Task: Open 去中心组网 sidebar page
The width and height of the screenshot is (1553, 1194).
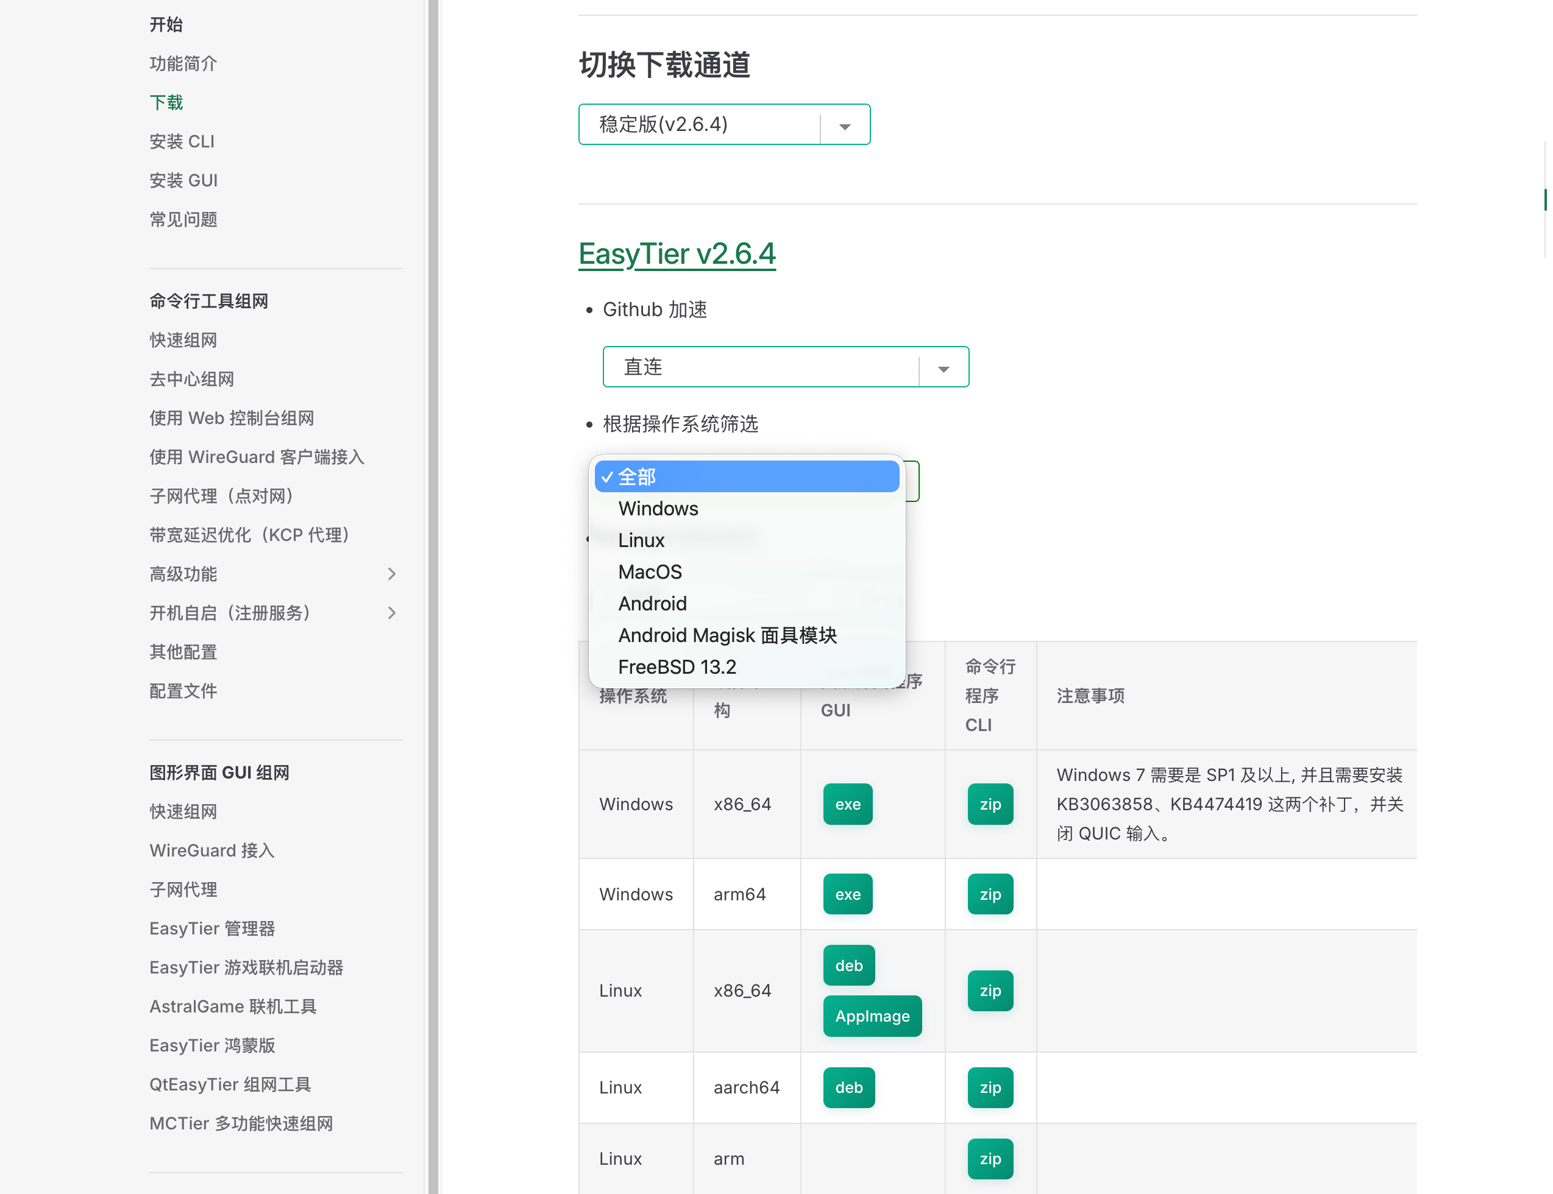Action: click(192, 379)
